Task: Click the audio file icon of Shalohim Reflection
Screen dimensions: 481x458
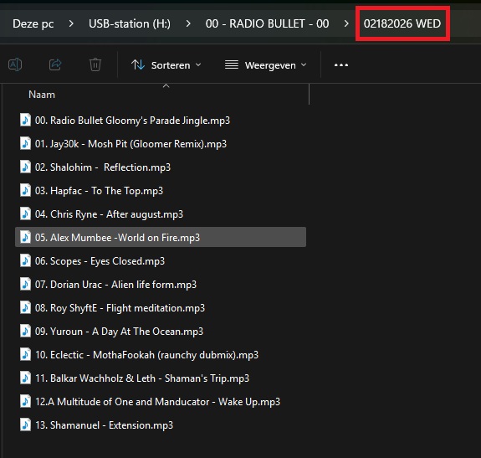Action: [x=25, y=167]
